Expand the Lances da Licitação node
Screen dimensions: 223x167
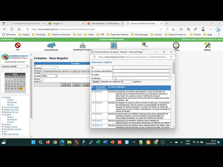coord(2,107)
